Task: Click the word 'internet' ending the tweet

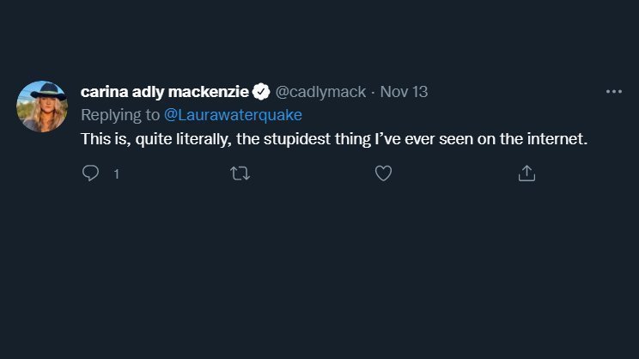Action: pyautogui.click(x=556, y=137)
